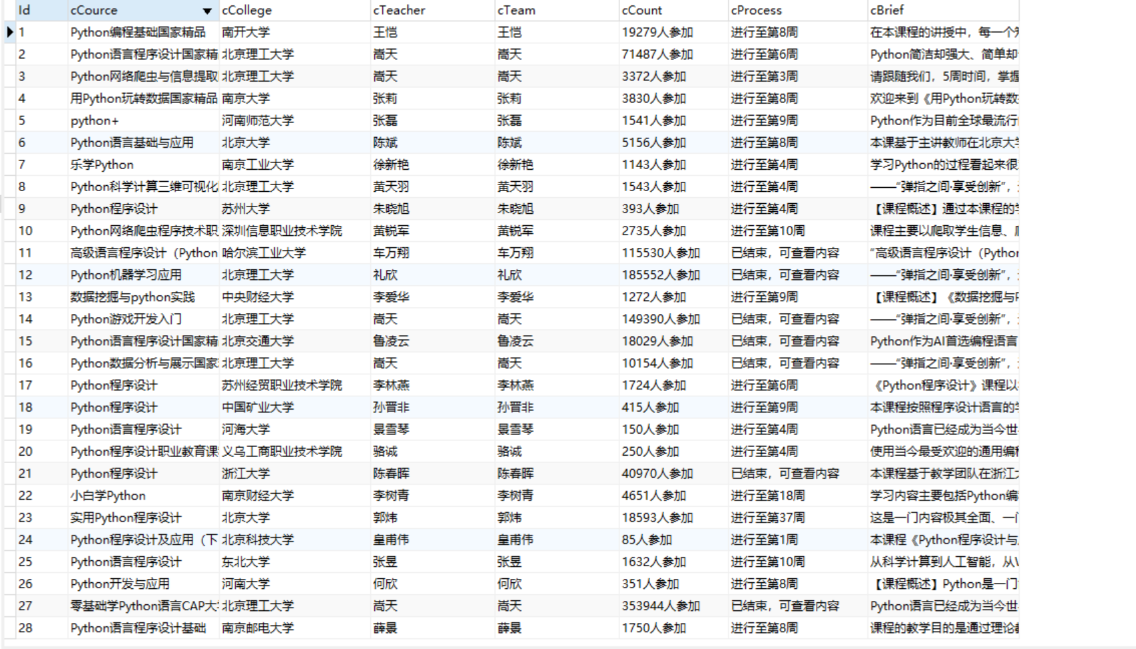Select the course cell "python+"

[143, 120]
